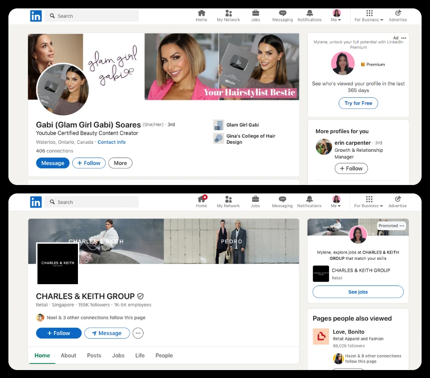Click Gabi's circular profile photo
The height and width of the screenshot is (378, 430).
63,89
